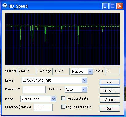Start the drive speed test
The image size is (126, 117).
point(110,82)
